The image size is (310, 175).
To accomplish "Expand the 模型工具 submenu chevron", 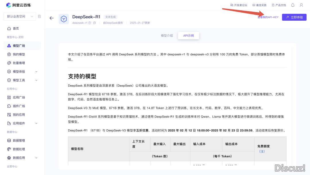I will pyautogui.click(x=36, y=80).
